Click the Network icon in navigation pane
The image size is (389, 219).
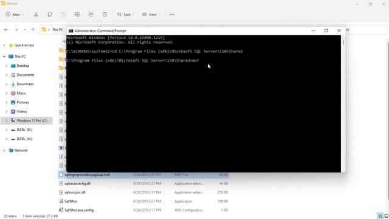coord(11,150)
